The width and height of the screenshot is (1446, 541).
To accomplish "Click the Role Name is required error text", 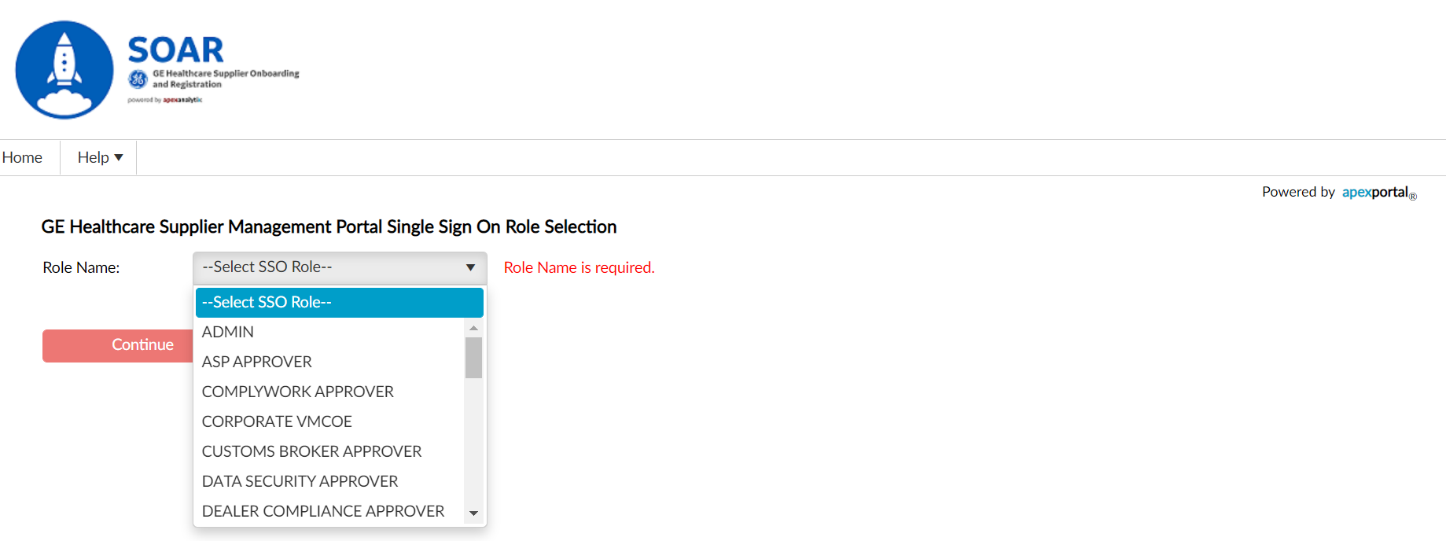I will pos(578,267).
